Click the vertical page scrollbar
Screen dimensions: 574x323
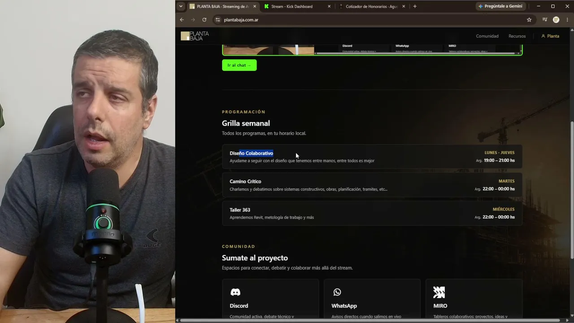(x=572, y=190)
